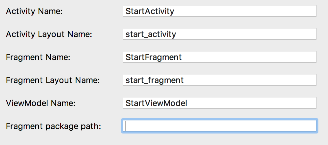328x145 pixels.
Task: Place cursor right after "StartActivity" text
Action: 175,11
